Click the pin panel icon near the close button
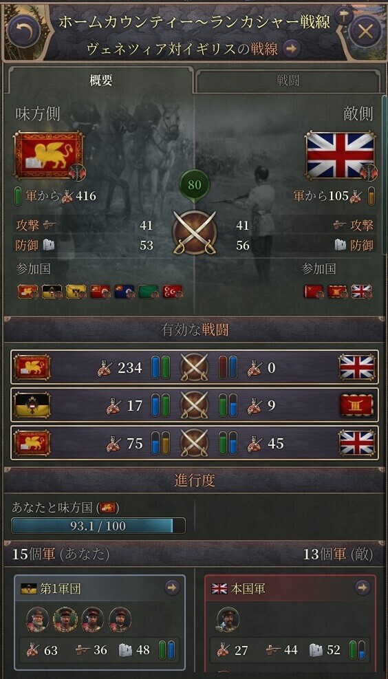388x679 pixels. [344, 17]
